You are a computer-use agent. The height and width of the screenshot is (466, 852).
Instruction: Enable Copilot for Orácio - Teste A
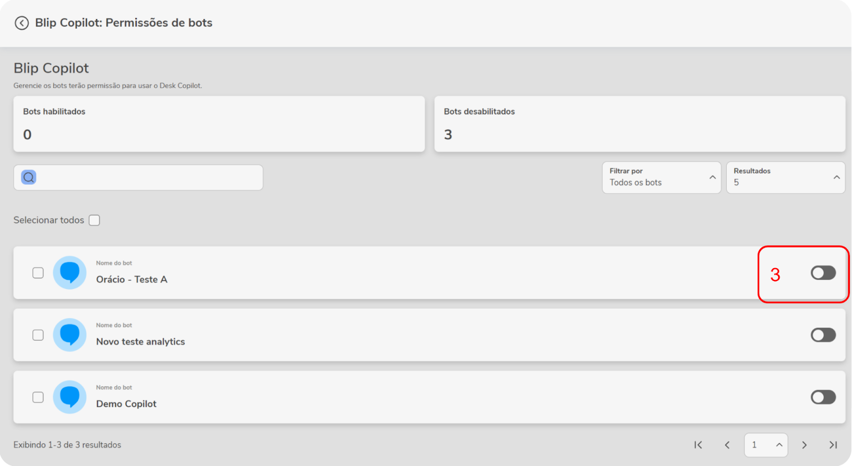(823, 273)
